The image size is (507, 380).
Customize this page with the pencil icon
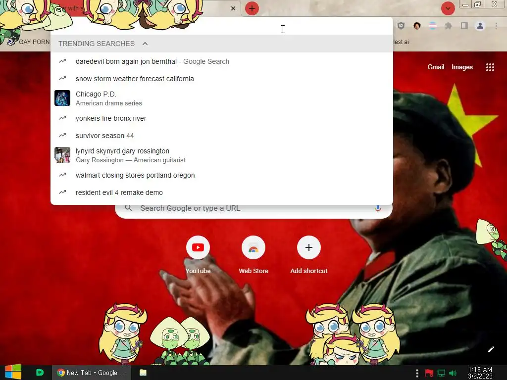[x=491, y=349]
